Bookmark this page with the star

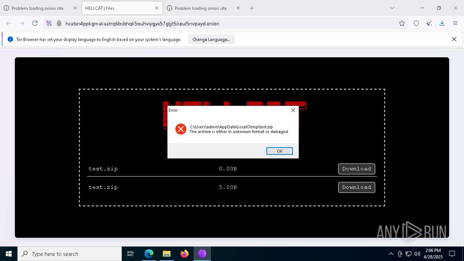click(402, 24)
